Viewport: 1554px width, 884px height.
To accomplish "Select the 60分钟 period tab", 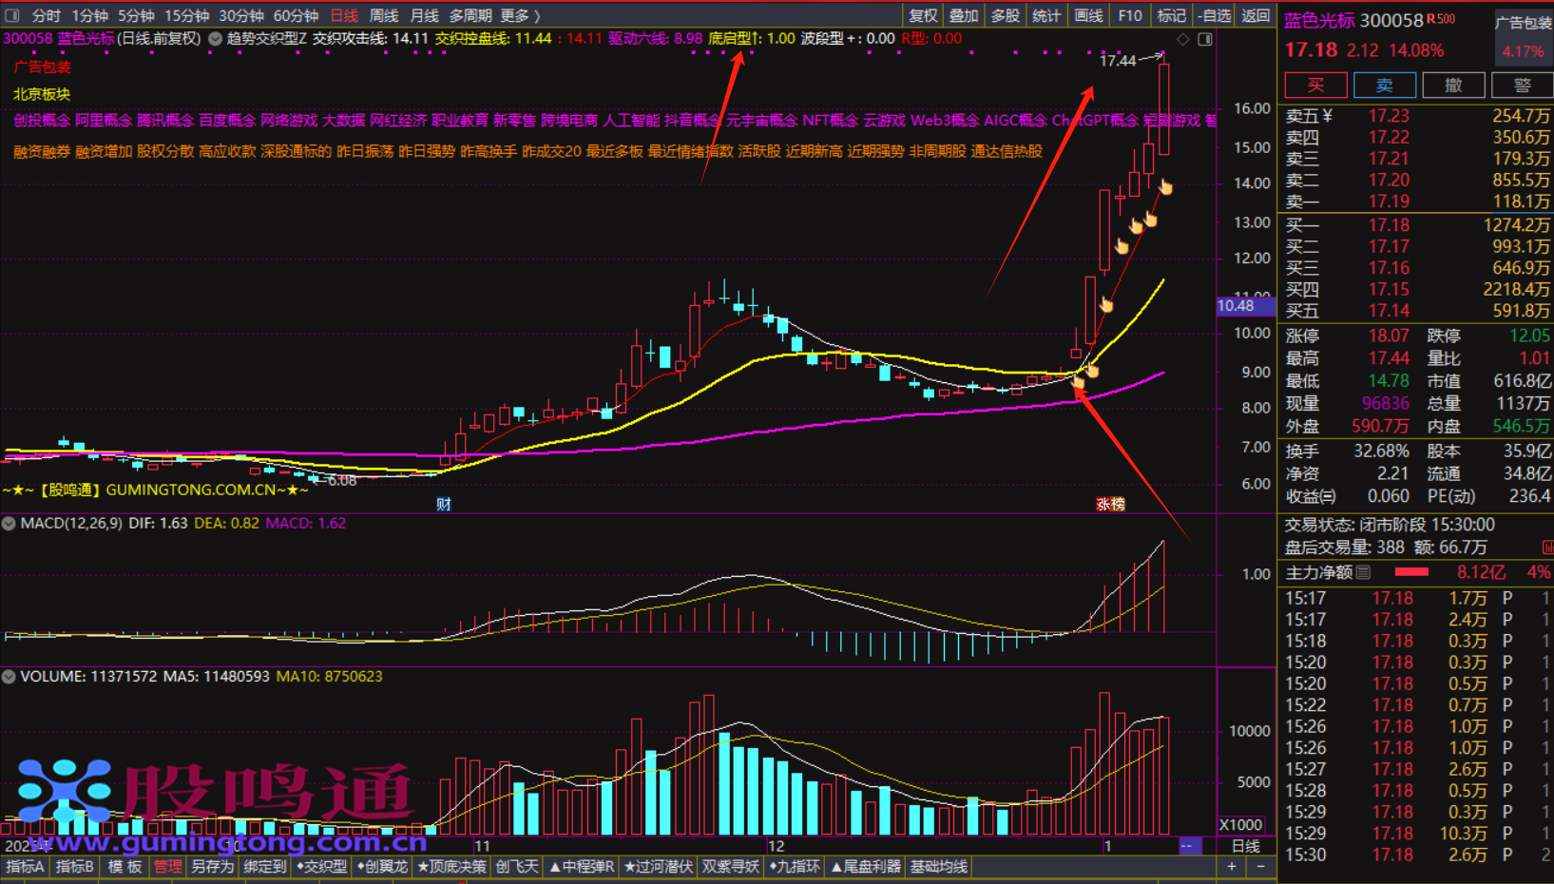I will point(296,15).
